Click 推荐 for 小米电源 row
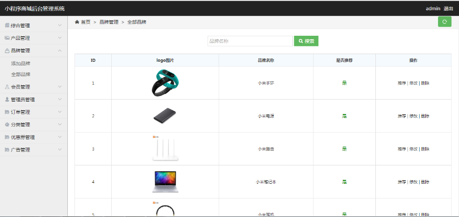Screen dimensions: 459x217 coord(402,116)
